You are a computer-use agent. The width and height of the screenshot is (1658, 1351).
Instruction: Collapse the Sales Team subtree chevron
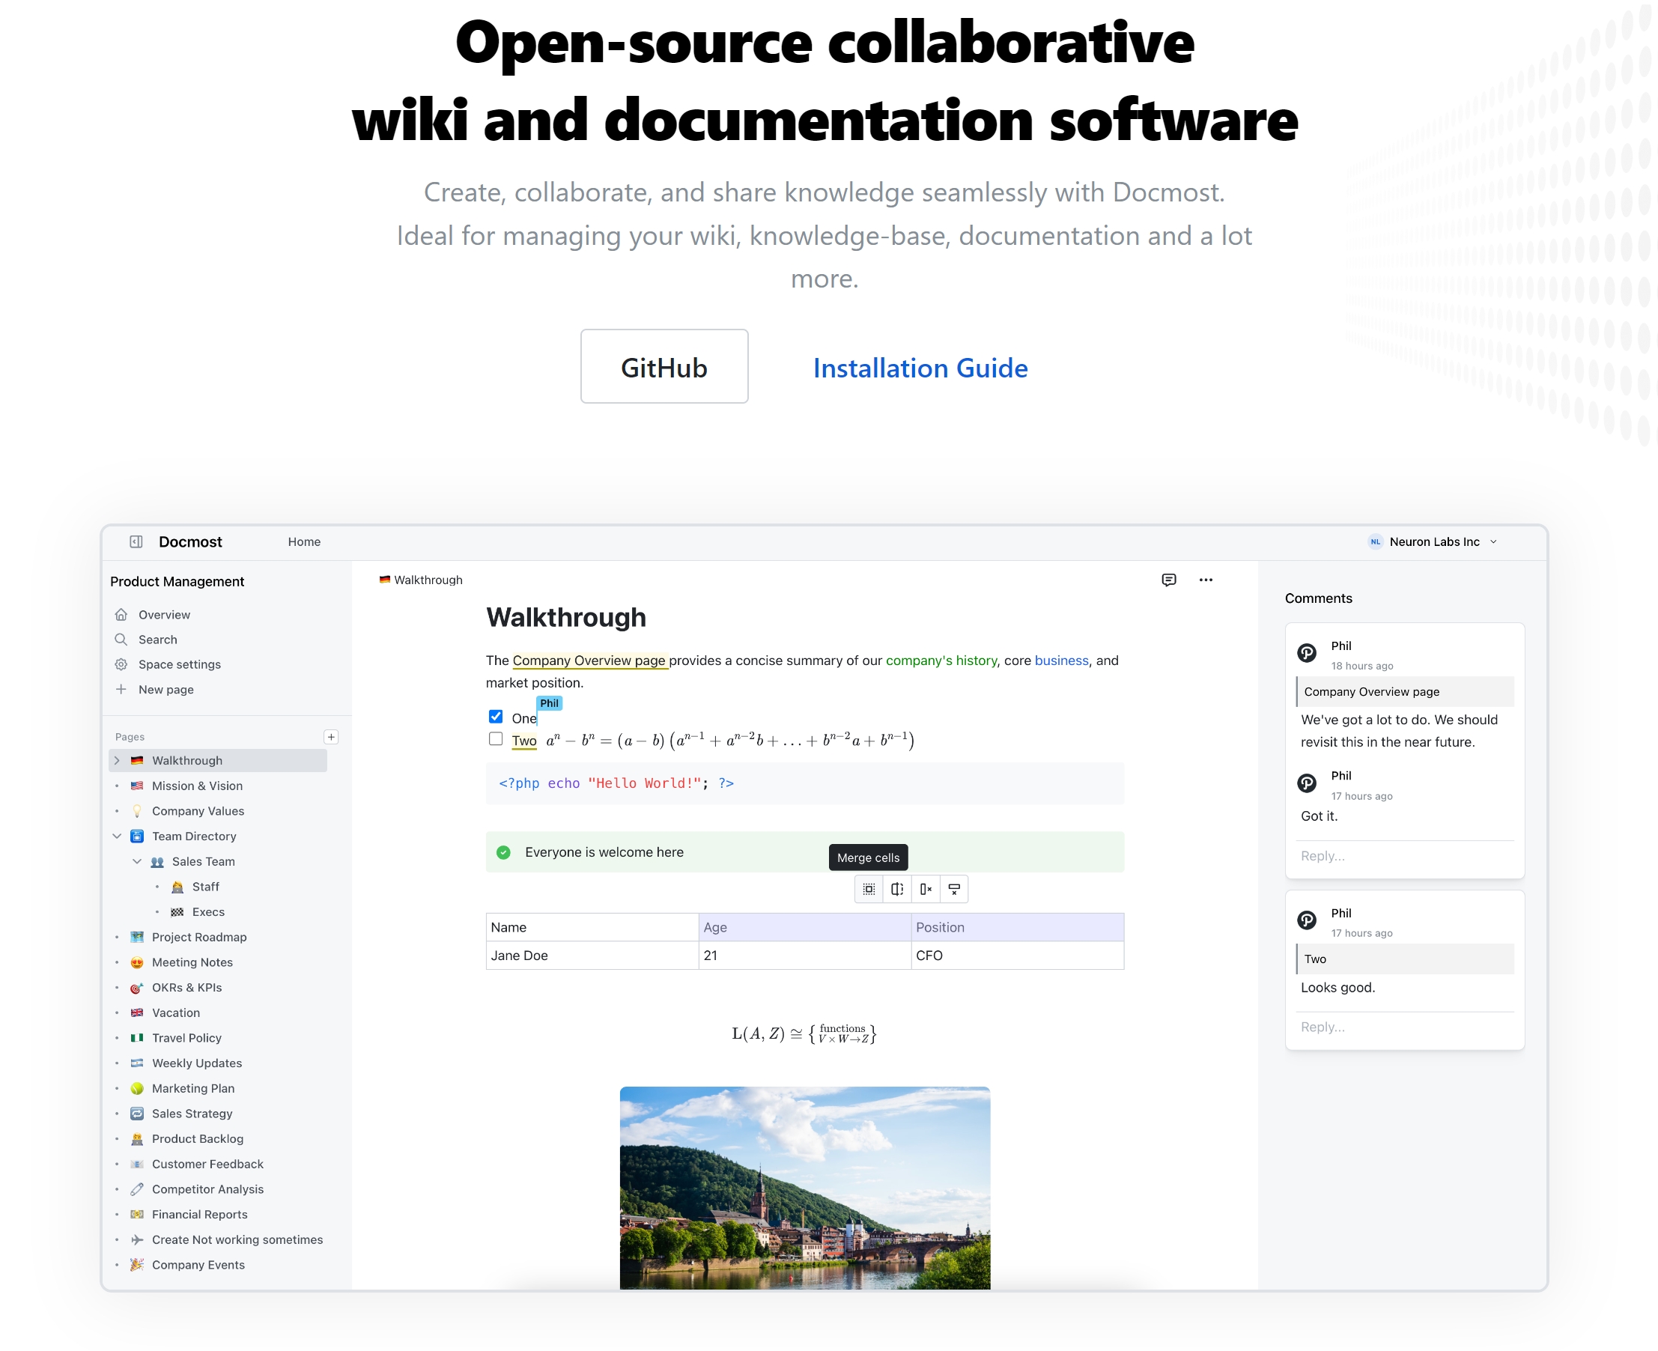(x=137, y=861)
